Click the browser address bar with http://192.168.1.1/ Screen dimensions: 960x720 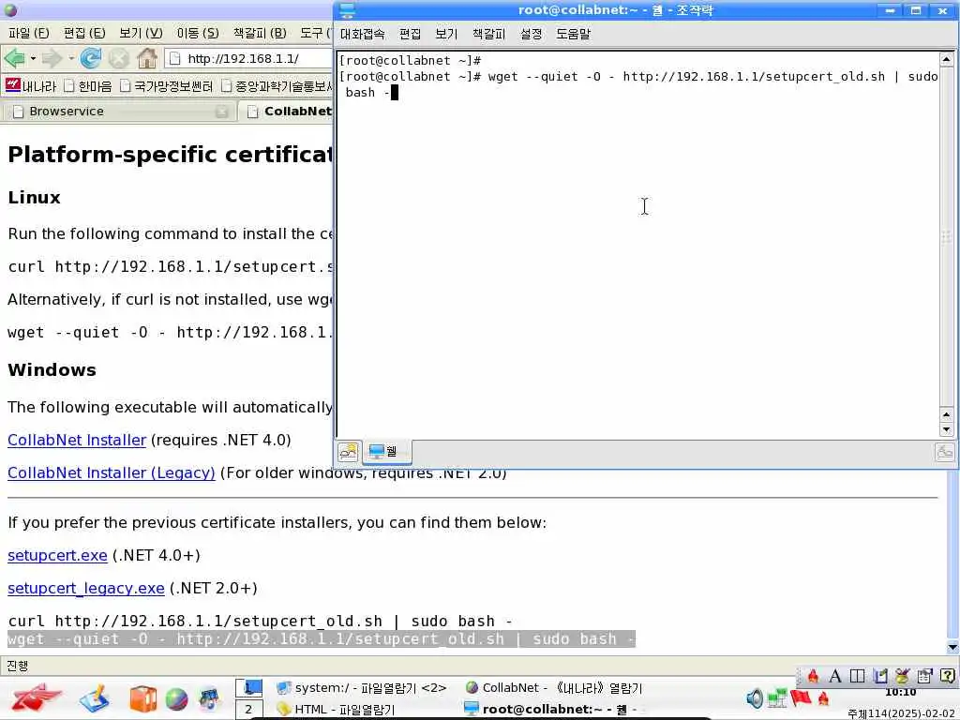point(249,59)
